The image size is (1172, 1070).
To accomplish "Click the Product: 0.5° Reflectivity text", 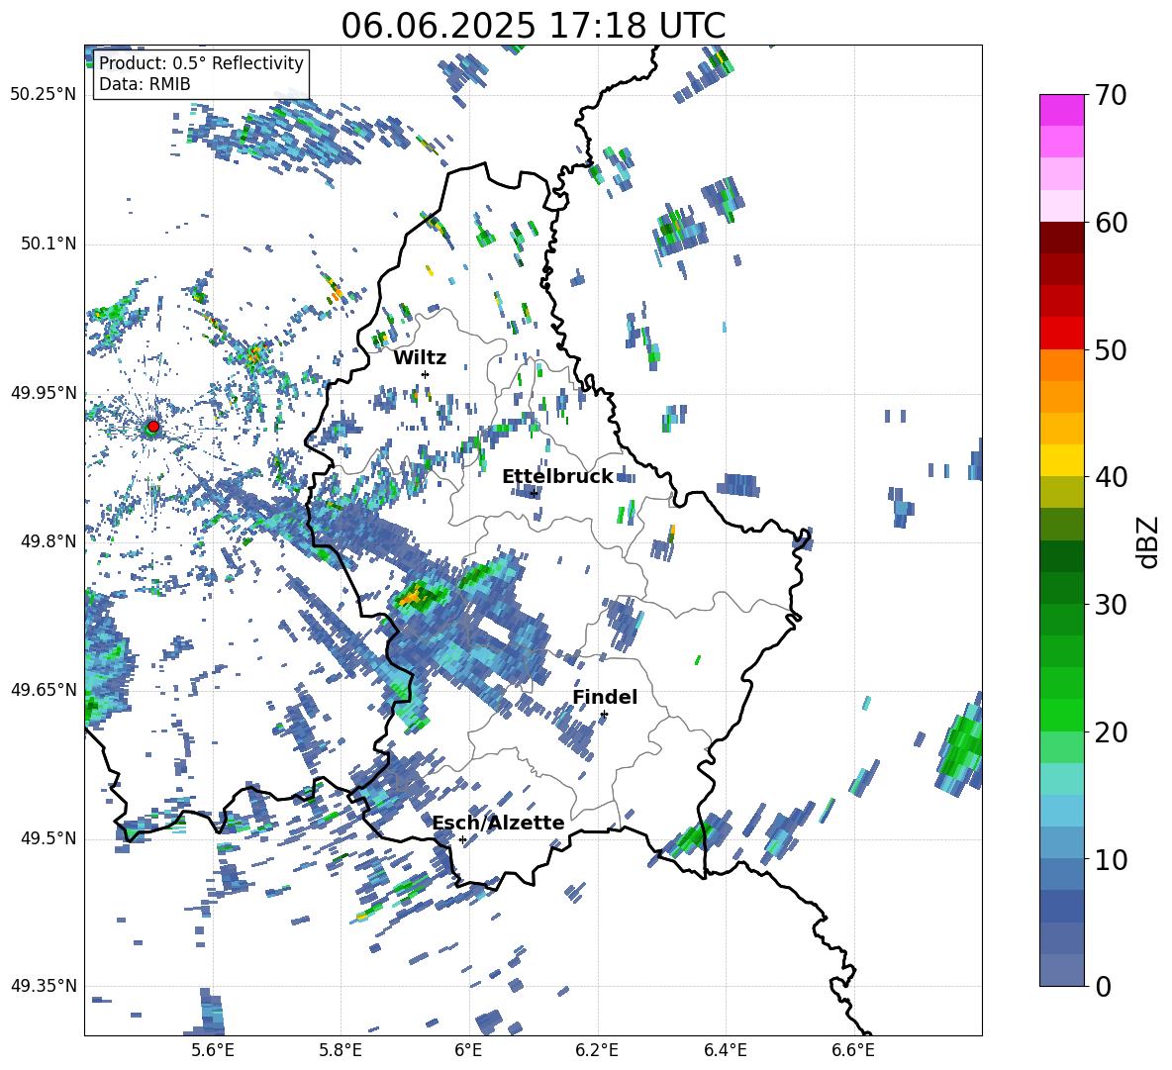I will 201,62.
